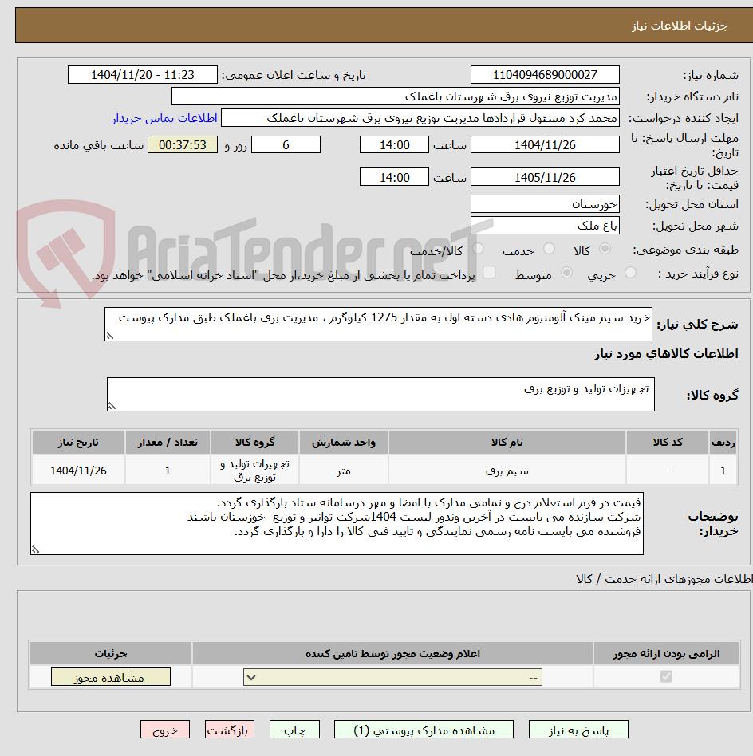Click the need number field 1104094689000027

point(545,75)
